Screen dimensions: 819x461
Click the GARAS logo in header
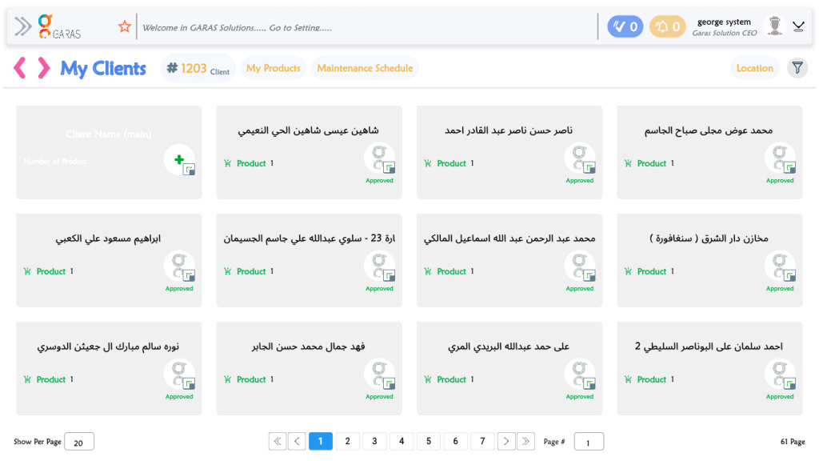point(59,26)
